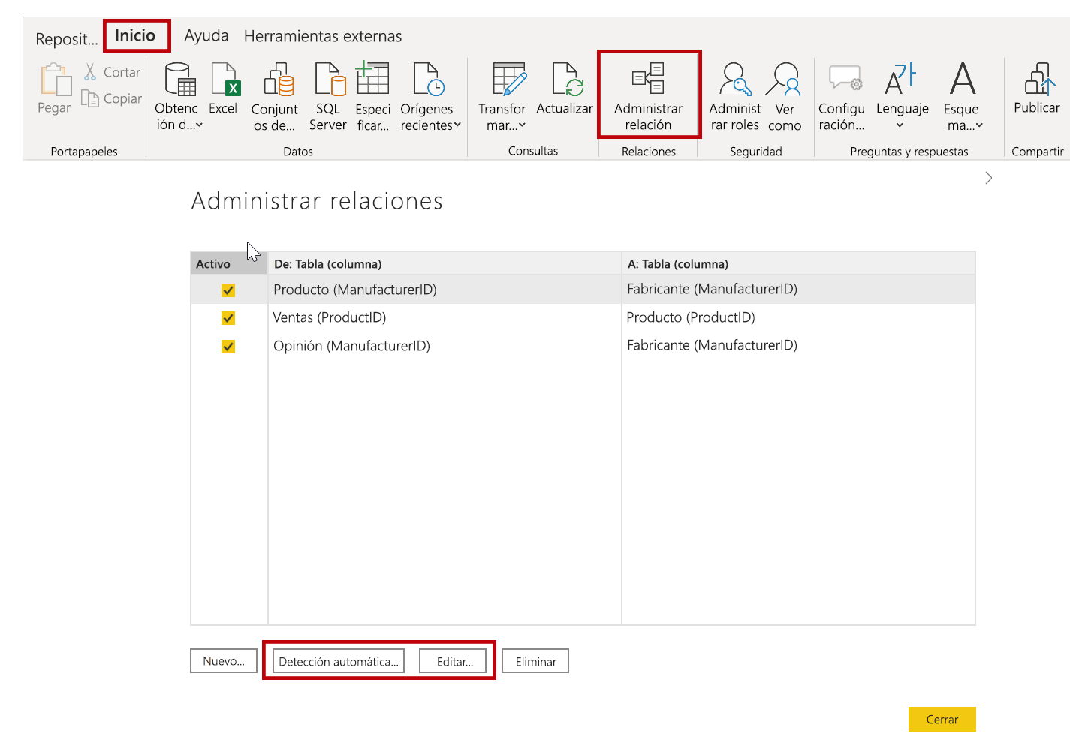
Task: Toggle Ventas ProductID relationship active checkbox
Action: click(x=228, y=318)
